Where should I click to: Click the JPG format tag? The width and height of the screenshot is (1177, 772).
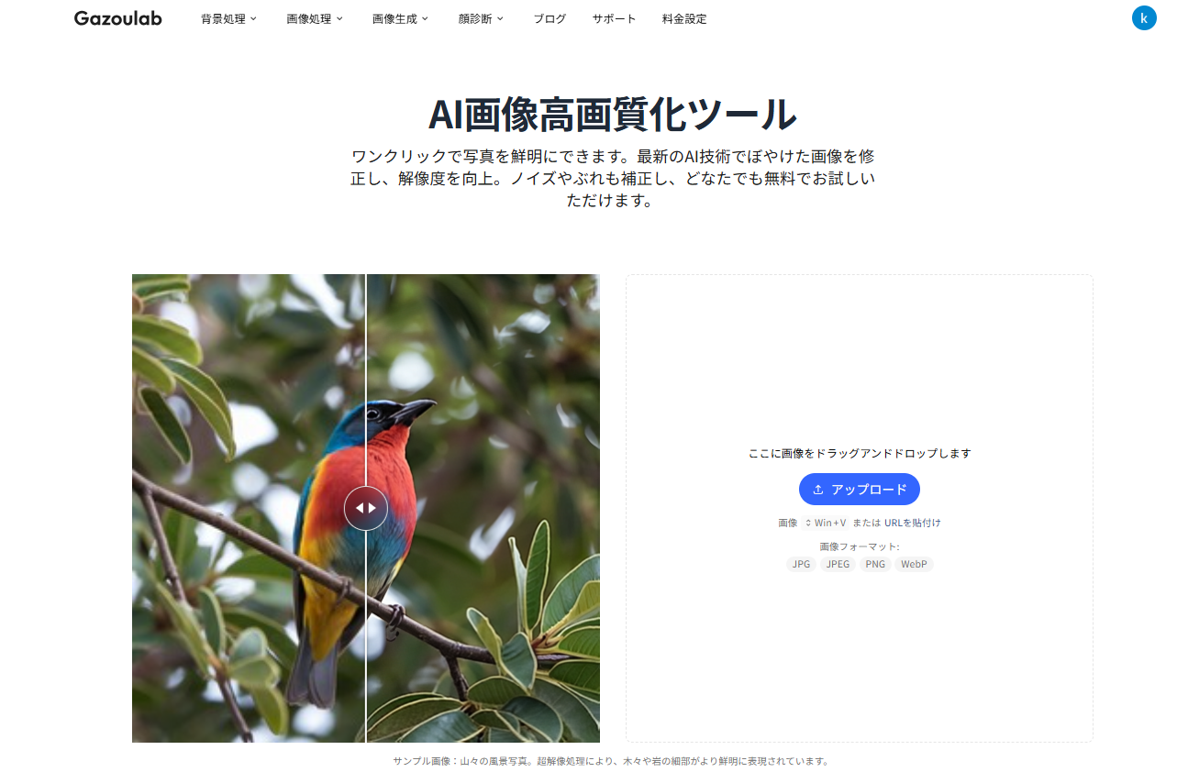(802, 564)
